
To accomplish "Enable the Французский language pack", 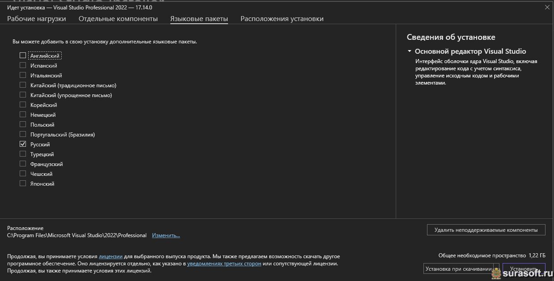I will pyautogui.click(x=23, y=164).
